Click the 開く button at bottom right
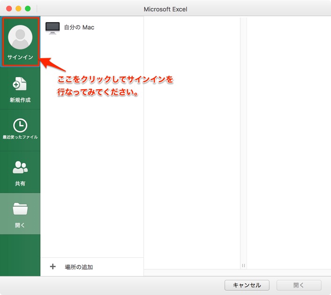This screenshot has height=295, width=331. (299, 285)
